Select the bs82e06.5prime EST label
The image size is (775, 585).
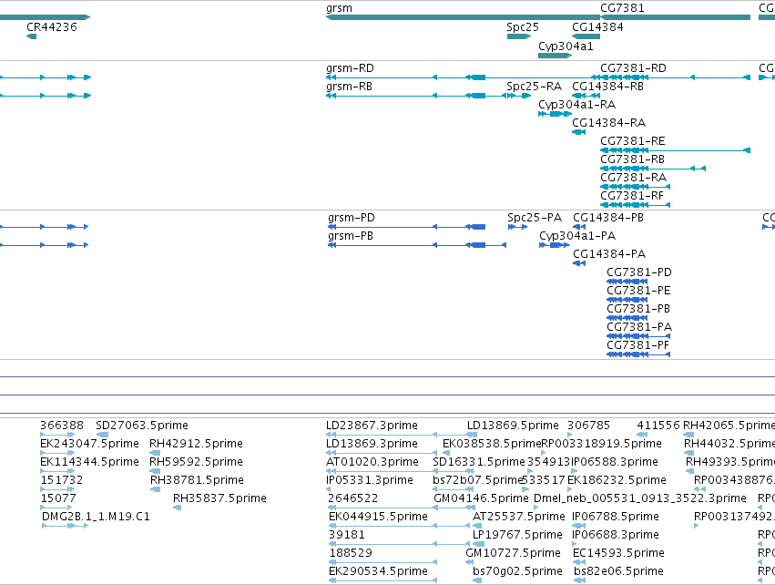pyautogui.click(x=618, y=571)
